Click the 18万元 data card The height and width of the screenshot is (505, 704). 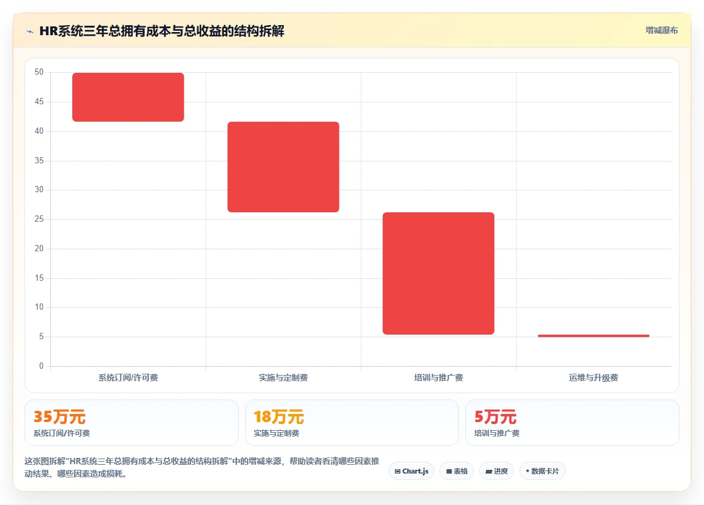coord(351,423)
